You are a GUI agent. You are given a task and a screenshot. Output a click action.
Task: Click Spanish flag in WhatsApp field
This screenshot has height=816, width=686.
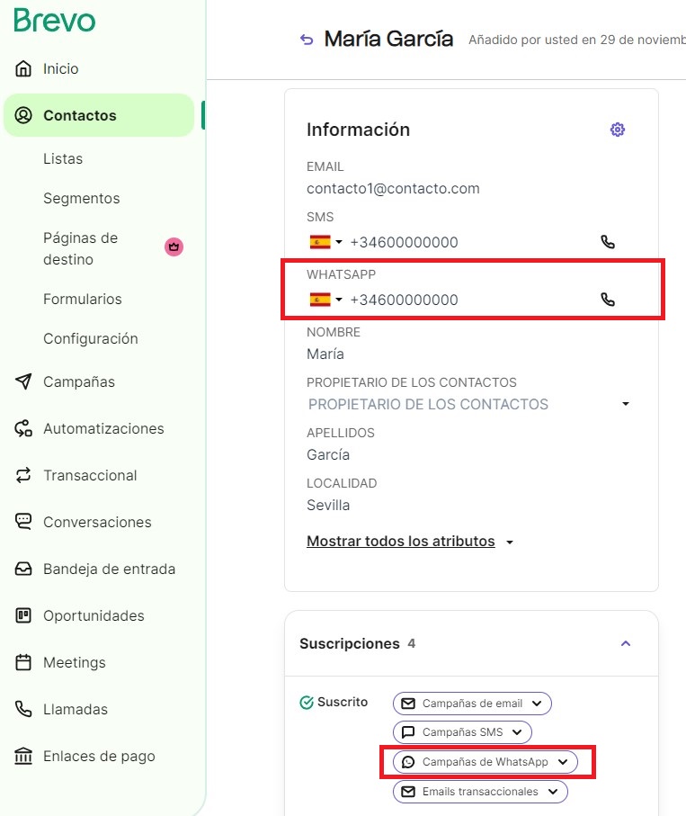(x=320, y=300)
